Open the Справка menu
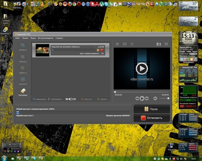The height and width of the screenshot is (161, 202). click(59, 38)
